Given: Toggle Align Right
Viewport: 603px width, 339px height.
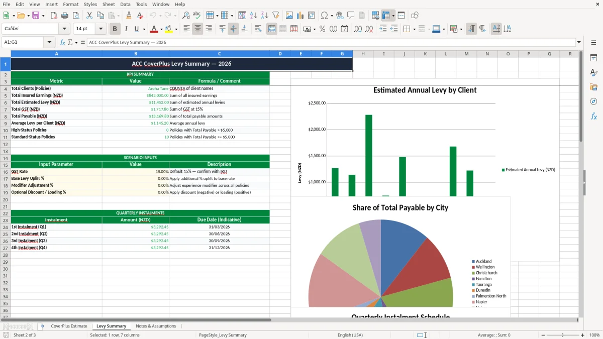Looking at the screenshot, I should [x=209, y=29].
